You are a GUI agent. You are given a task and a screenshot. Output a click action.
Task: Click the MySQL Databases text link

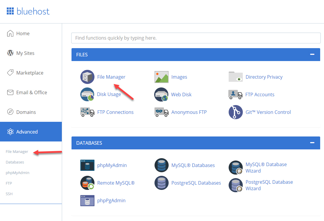point(193,165)
